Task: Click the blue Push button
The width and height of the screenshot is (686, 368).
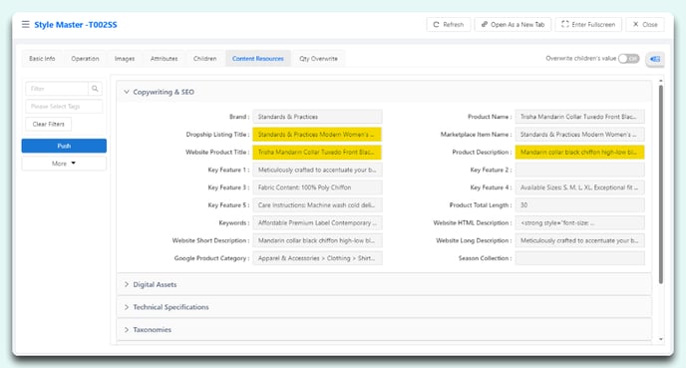Action: pos(64,146)
